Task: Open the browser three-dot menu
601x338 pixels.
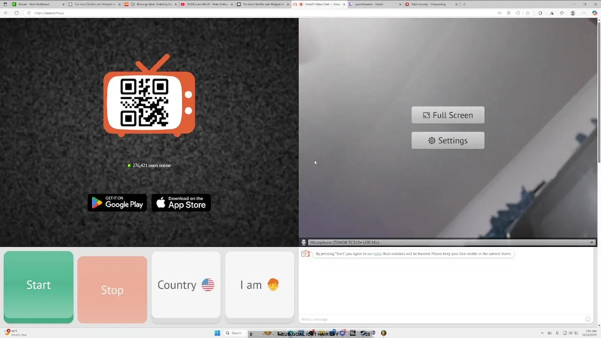Action: (x=584, y=13)
